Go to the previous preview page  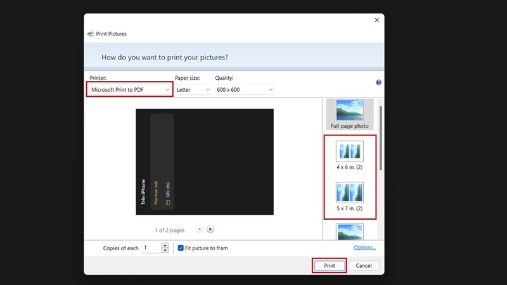click(x=200, y=229)
